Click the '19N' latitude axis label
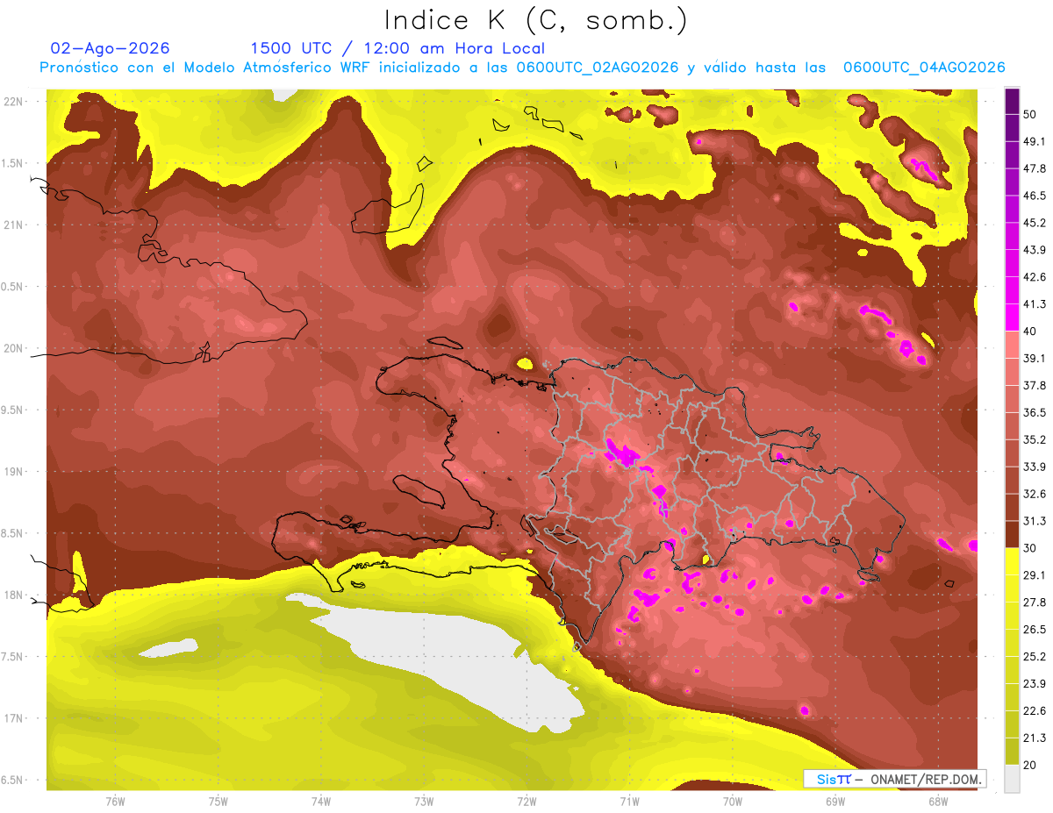 (x=13, y=471)
